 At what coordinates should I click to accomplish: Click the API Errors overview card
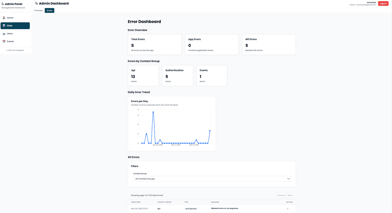point(269,45)
